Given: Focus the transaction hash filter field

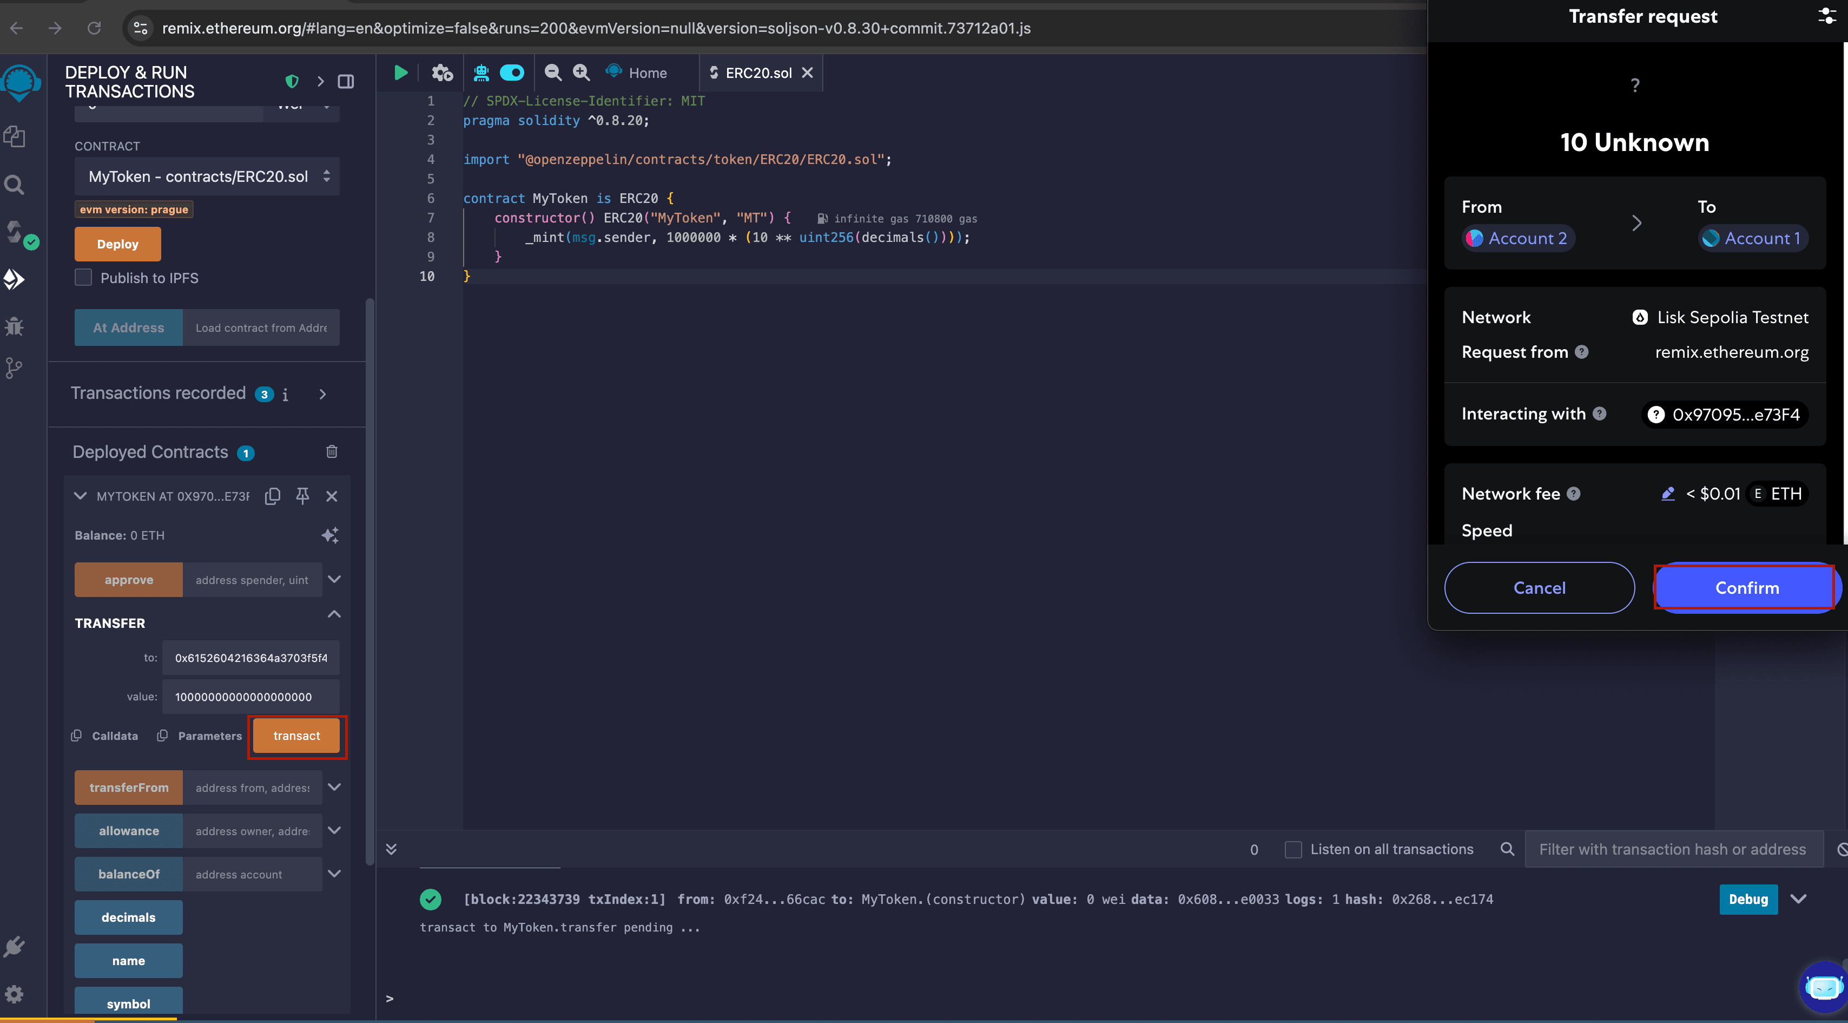Looking at the screenshot, I should click(x=1674, y=849).
